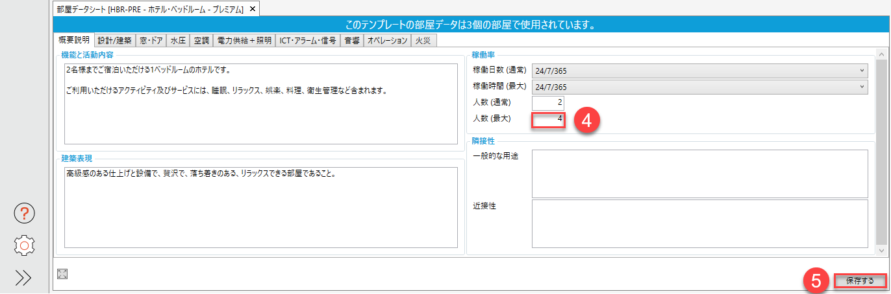Switch to the 設計/建築 tab

(114, 40)
